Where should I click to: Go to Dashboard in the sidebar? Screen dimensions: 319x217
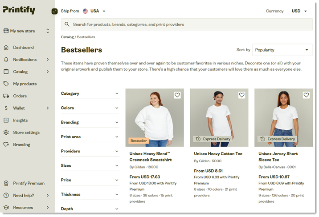24,47
